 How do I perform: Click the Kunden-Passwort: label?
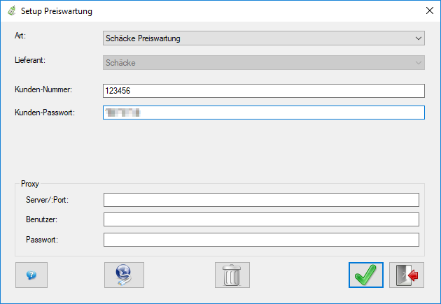45,113
